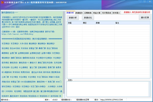Click inside the 日志 log text box

pyautogui.click(x=108, y=89)
